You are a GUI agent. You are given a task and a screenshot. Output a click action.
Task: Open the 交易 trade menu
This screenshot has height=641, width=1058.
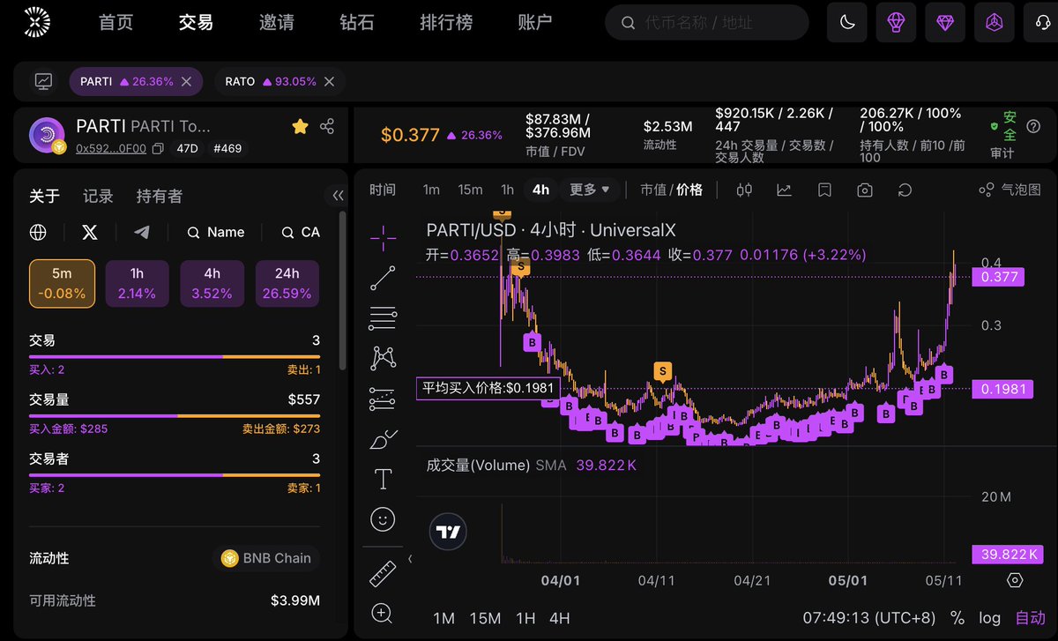pos(196,22)
